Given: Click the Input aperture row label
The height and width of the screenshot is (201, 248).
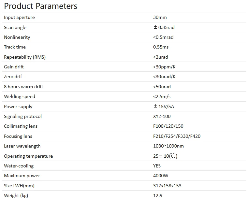Looking at the screenshot, I should (x=19, y=17).
